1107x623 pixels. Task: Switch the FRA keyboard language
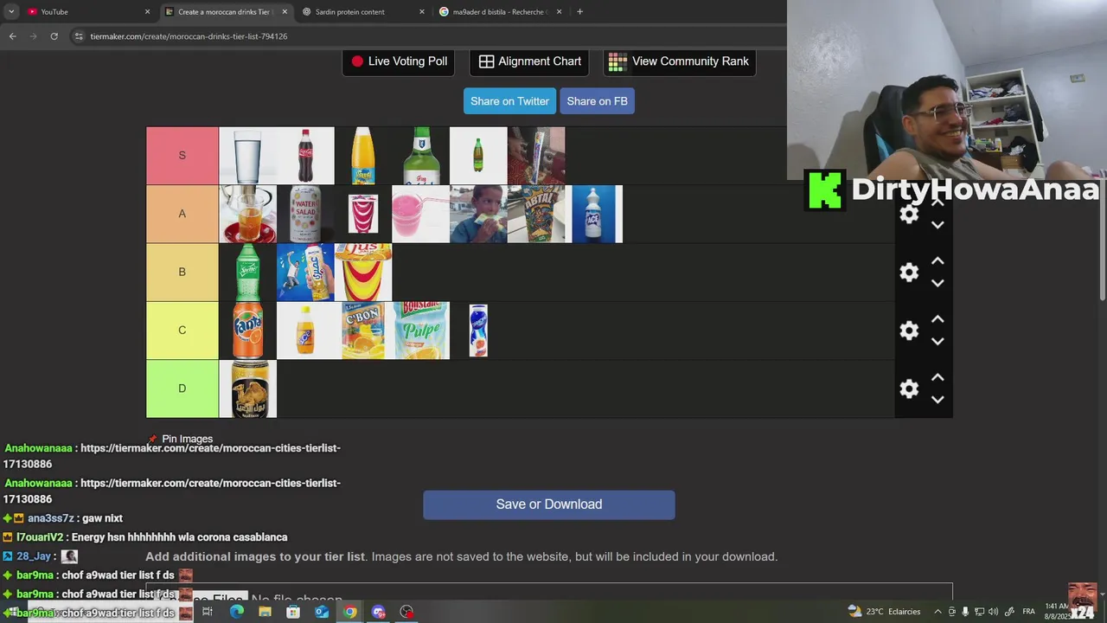tap(1028, 612)
